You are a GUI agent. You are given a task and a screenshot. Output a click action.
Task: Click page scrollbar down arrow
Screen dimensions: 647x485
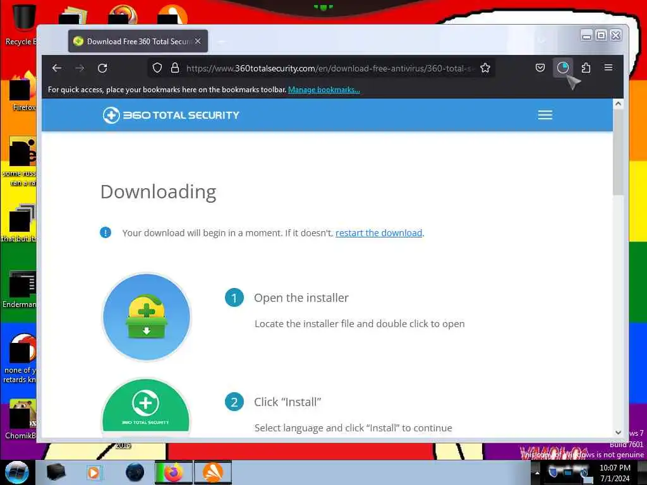pyautogui.click(x=618, y=432)
